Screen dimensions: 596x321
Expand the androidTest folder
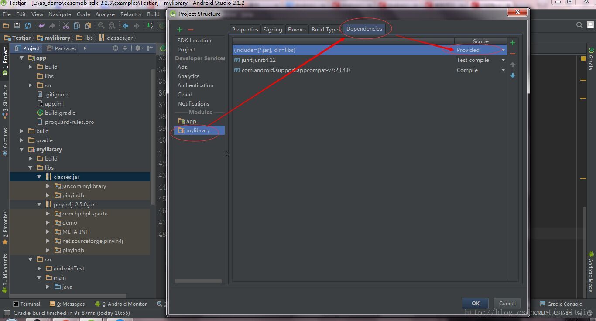[39, 269]
